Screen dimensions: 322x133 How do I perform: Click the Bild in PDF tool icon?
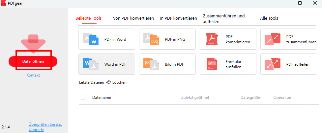[151, 64]
